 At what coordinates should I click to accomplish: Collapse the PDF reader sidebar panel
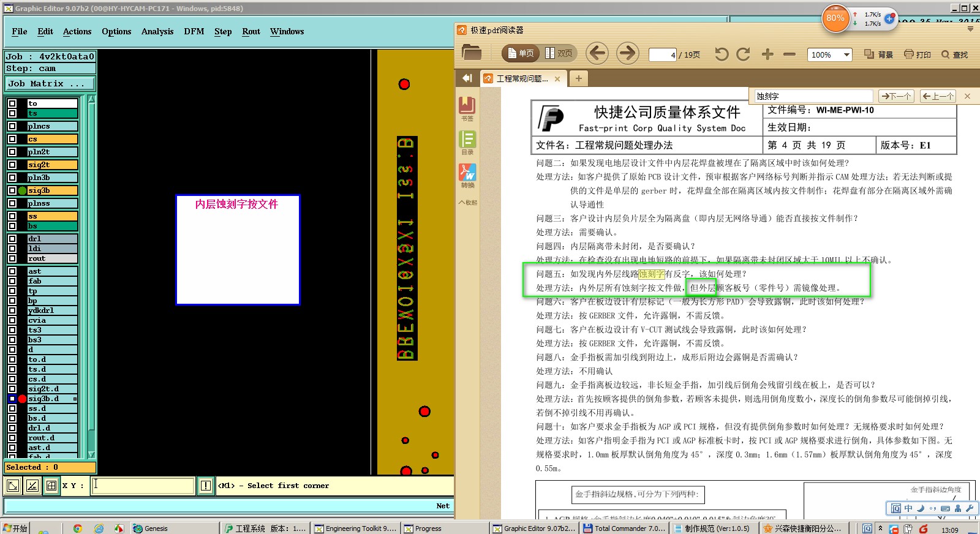pyautogui.click(x=467, y=78)
